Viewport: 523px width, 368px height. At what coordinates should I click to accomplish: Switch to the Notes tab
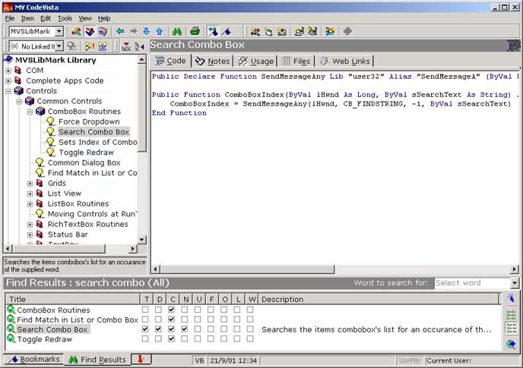[x=213, y=61]
